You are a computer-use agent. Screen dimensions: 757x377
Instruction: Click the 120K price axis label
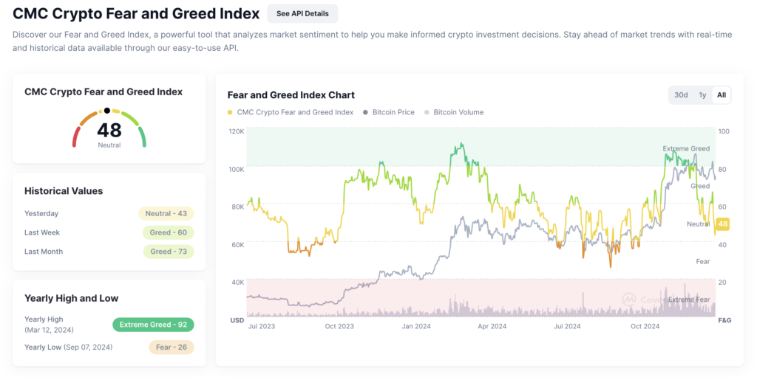click(x=237, y=131)
